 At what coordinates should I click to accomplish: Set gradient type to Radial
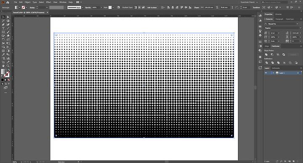click(139, 8)
